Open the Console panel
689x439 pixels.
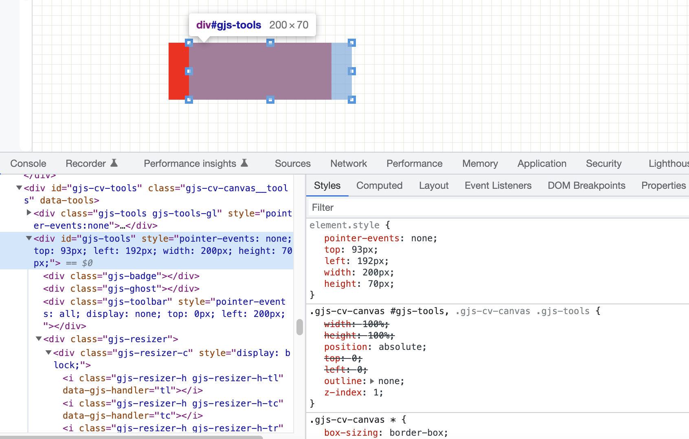(28, 163)
